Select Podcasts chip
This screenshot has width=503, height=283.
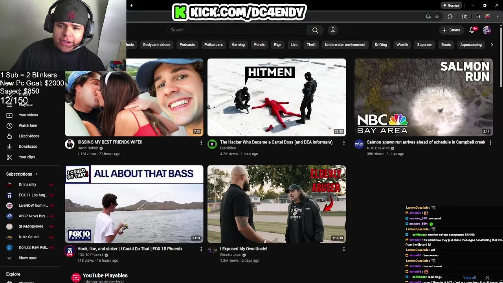[x=187, y=44]
